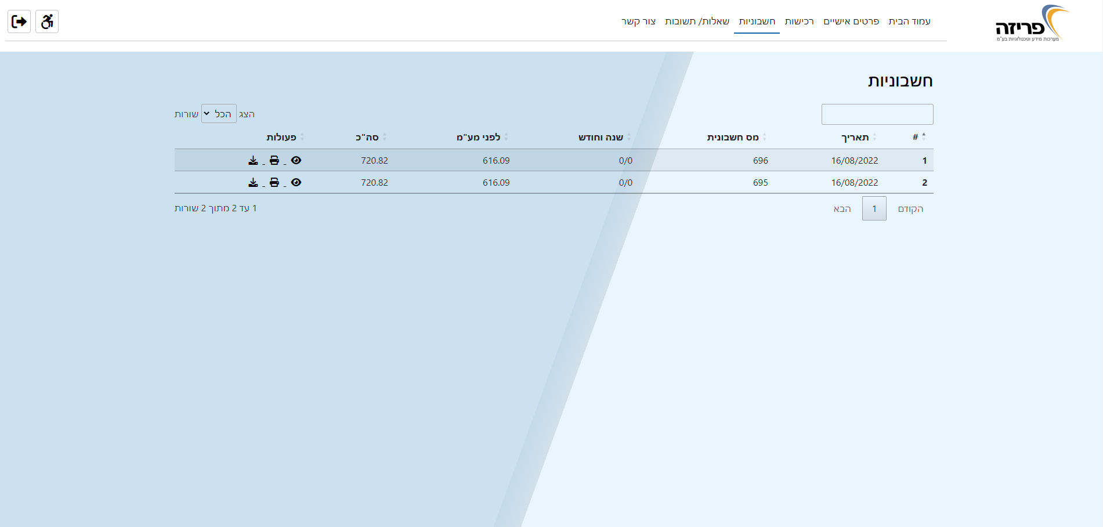Click the logout icon button
The height and width of the screenshot is (527, 1103).
[x=19, y=21]
